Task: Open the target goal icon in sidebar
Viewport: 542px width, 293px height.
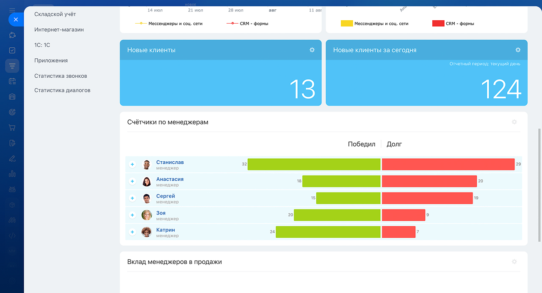Action: pyautogui.click(x=12, y=112)
